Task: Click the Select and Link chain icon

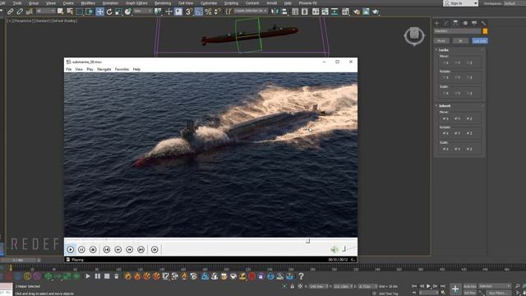Action: (11, 12)
